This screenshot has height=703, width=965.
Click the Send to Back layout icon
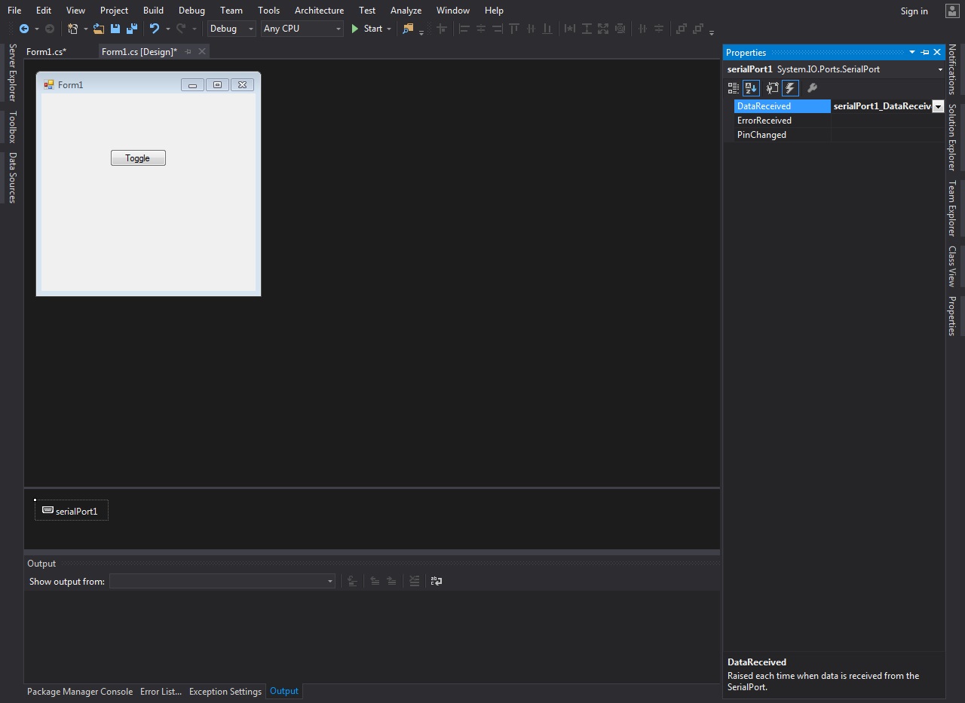pyautogui.click(x=698, y=29)
